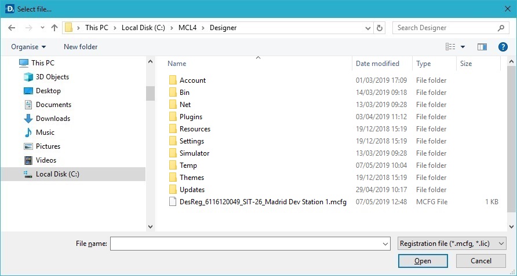This screenshot has height=276, width=517.
Task: Toggle the preview pane icon
Action: tap(482, 47)
